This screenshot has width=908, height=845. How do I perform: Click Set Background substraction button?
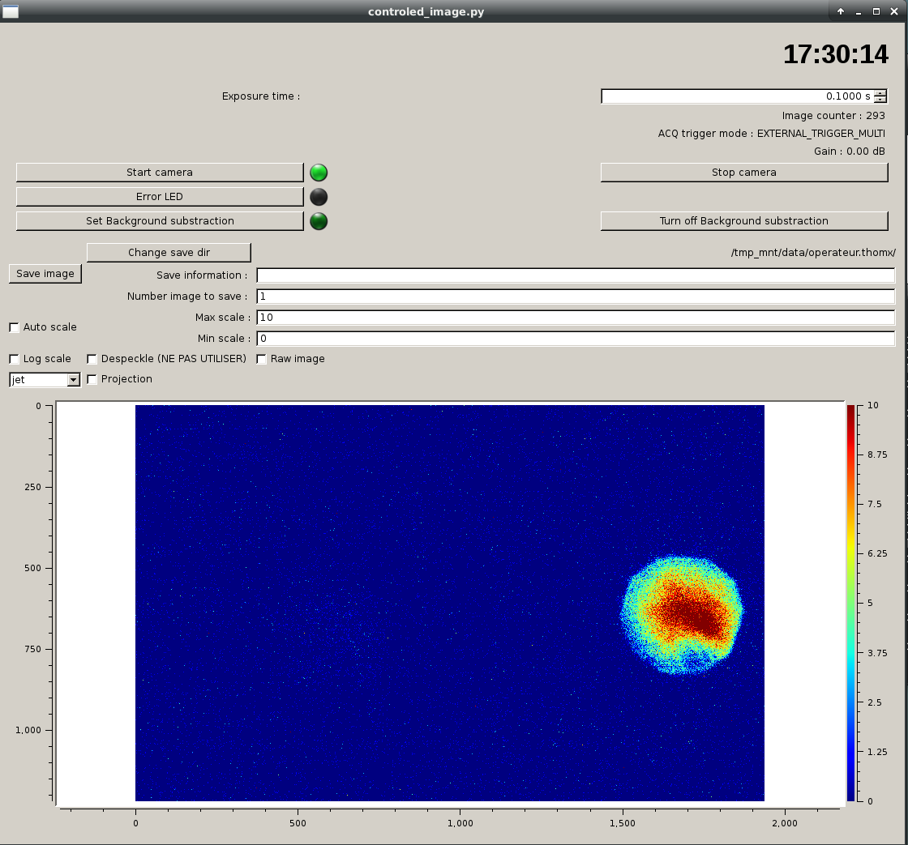pos(160,220)
